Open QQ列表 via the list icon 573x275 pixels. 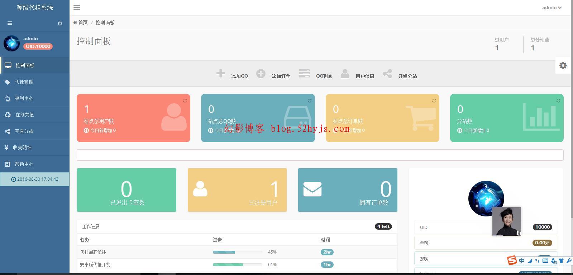tap(304, 74)
